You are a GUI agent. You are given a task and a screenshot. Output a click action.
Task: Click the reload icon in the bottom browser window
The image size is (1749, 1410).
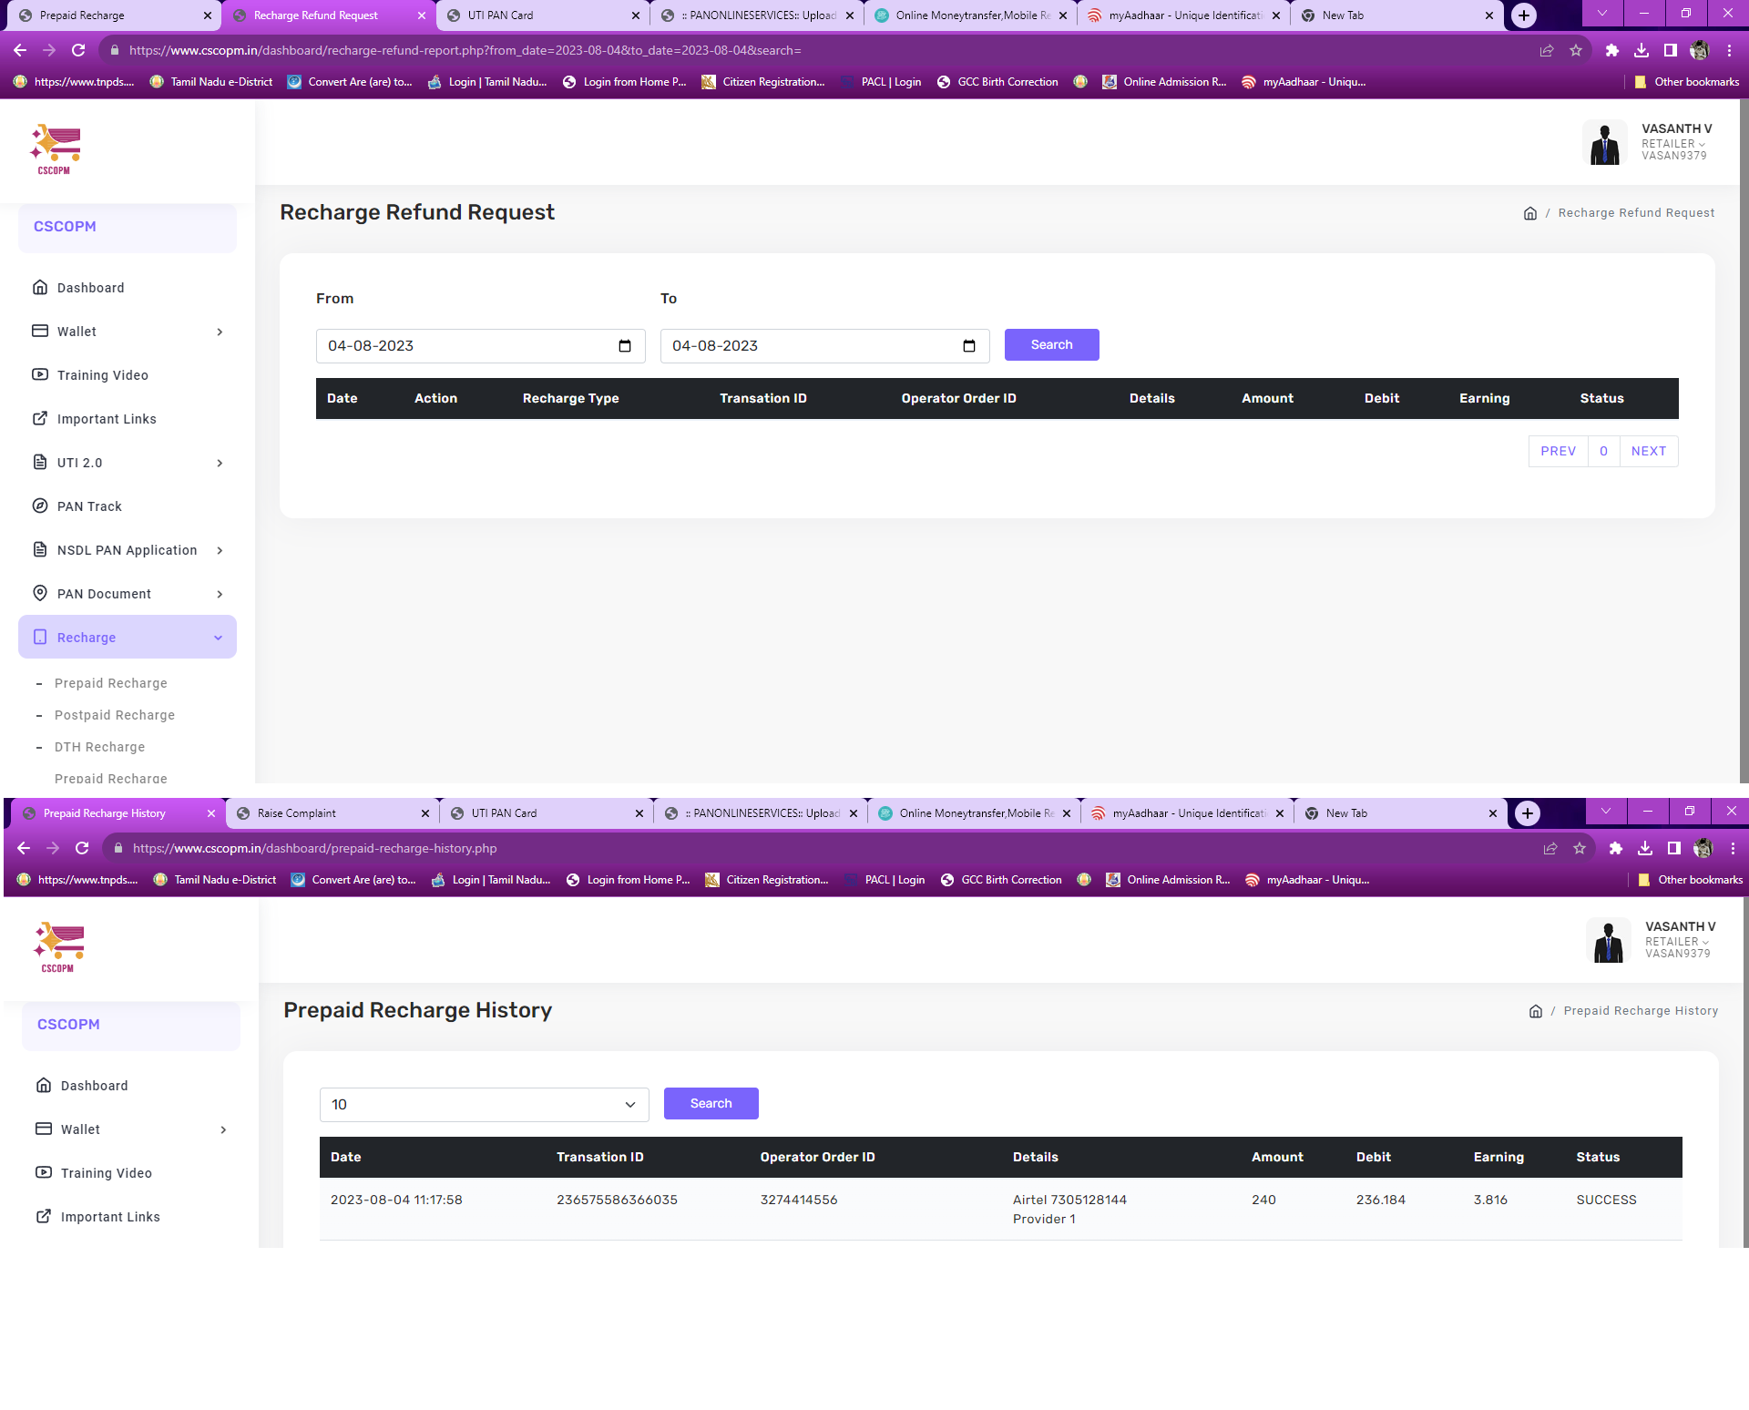82,848
